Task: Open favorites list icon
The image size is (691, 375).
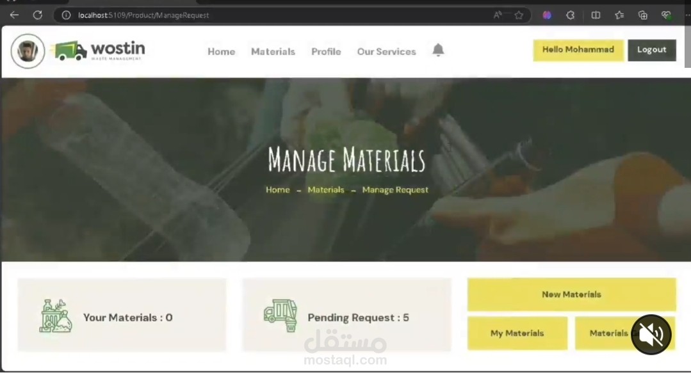Action: 619,15
